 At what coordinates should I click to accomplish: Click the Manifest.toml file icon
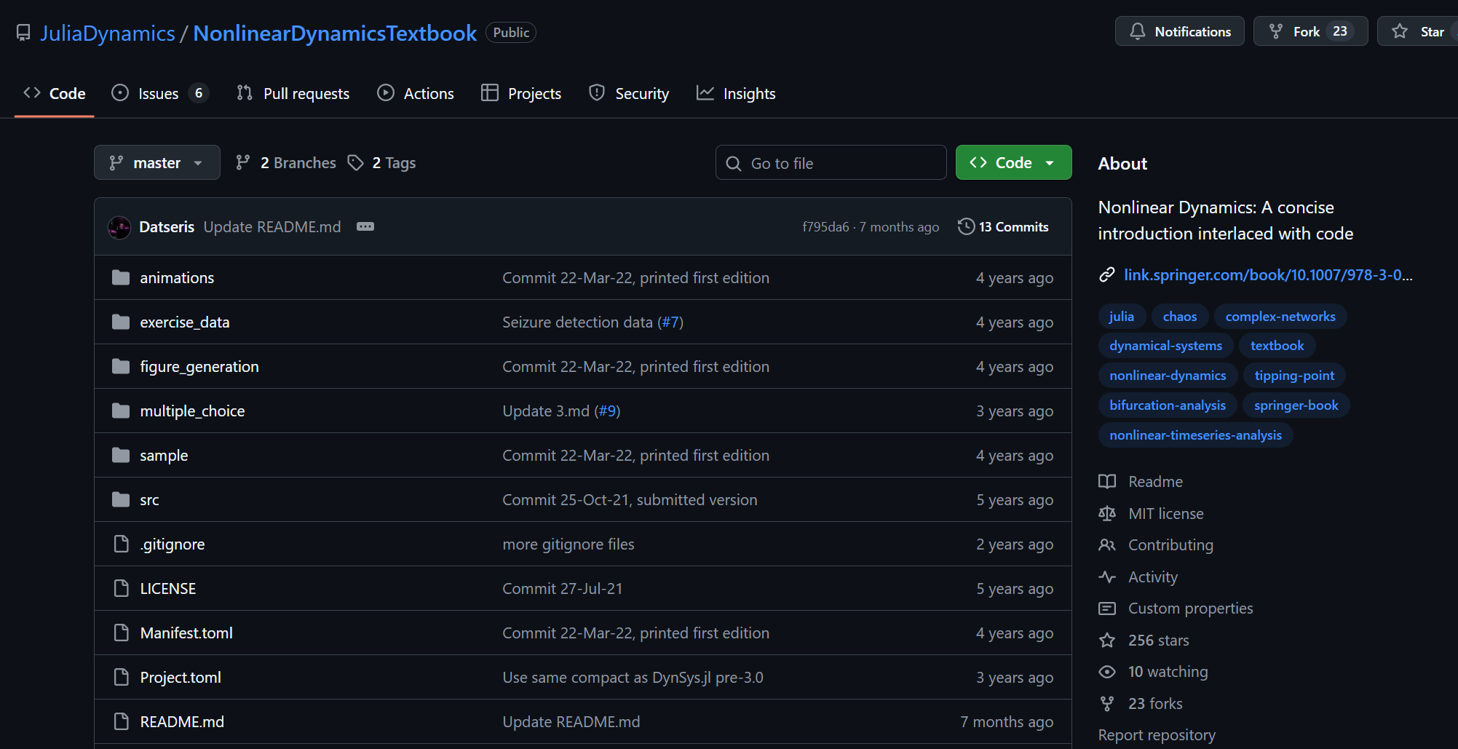point(122,633)
